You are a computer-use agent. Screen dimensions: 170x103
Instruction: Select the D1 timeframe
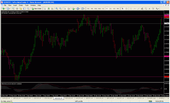110,9
